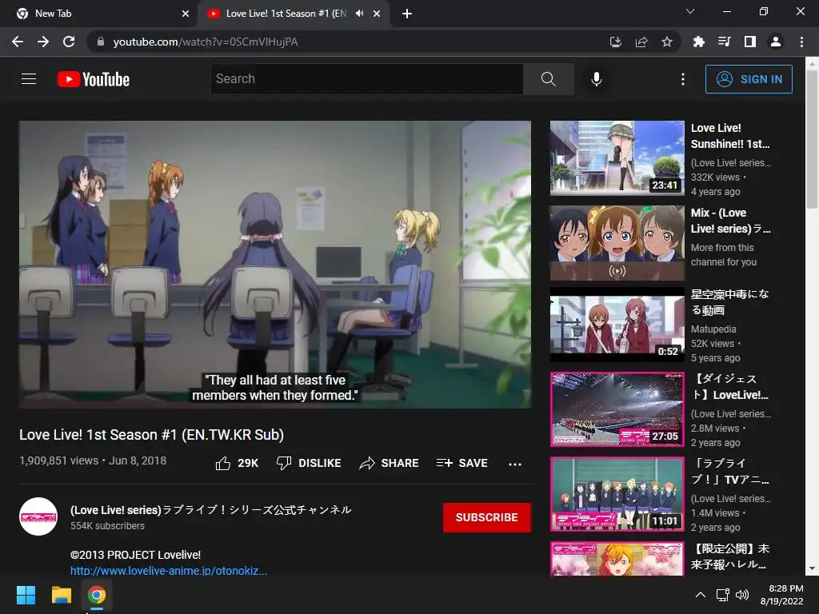This screenshot has width=819, height=614.
Task: Open channel name ラブライブ！シリーズ公式チャンネル
Action: 211,509
